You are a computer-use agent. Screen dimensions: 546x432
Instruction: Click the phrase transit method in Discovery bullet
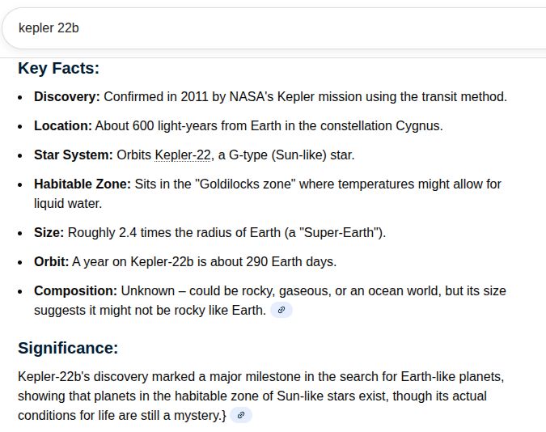click(463, 96)
